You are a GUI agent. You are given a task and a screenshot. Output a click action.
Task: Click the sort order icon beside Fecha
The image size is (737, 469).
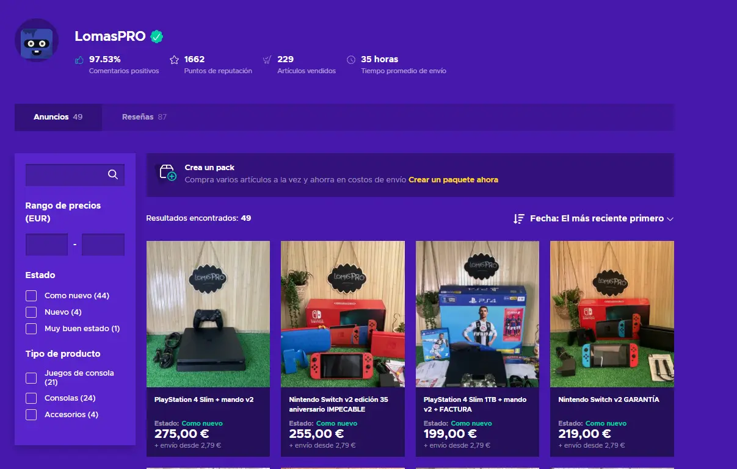519,218
